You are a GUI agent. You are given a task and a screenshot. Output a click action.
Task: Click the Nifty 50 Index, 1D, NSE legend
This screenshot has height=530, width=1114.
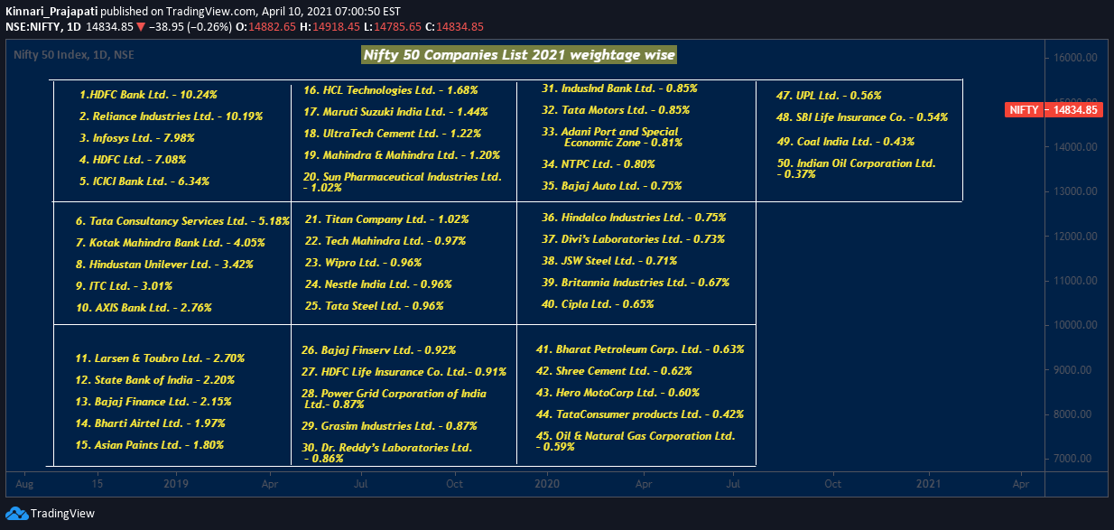[74, 55]
